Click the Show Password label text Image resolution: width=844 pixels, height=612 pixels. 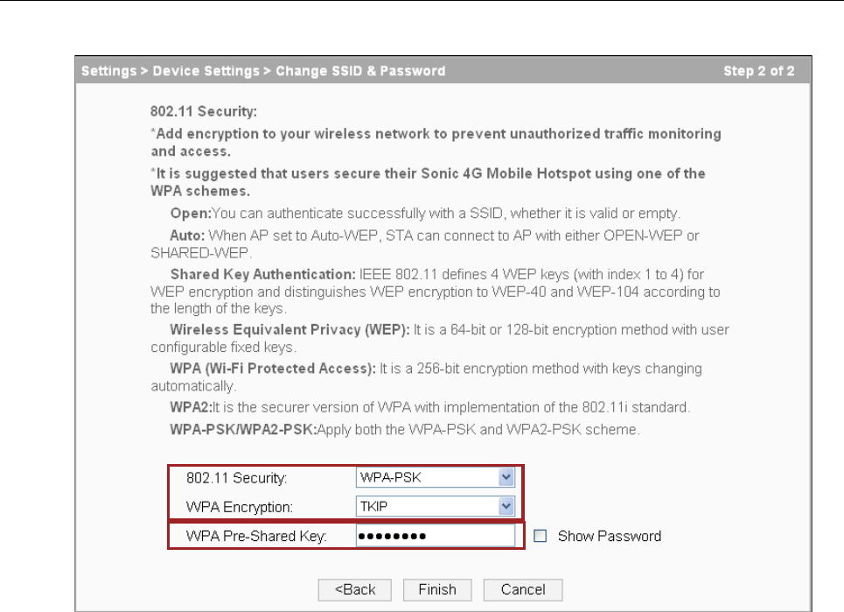[609, 536]
